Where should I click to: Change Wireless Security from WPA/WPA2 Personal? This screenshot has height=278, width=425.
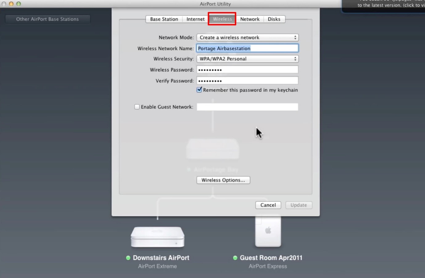pyautogui.click(x=247, y=59)
